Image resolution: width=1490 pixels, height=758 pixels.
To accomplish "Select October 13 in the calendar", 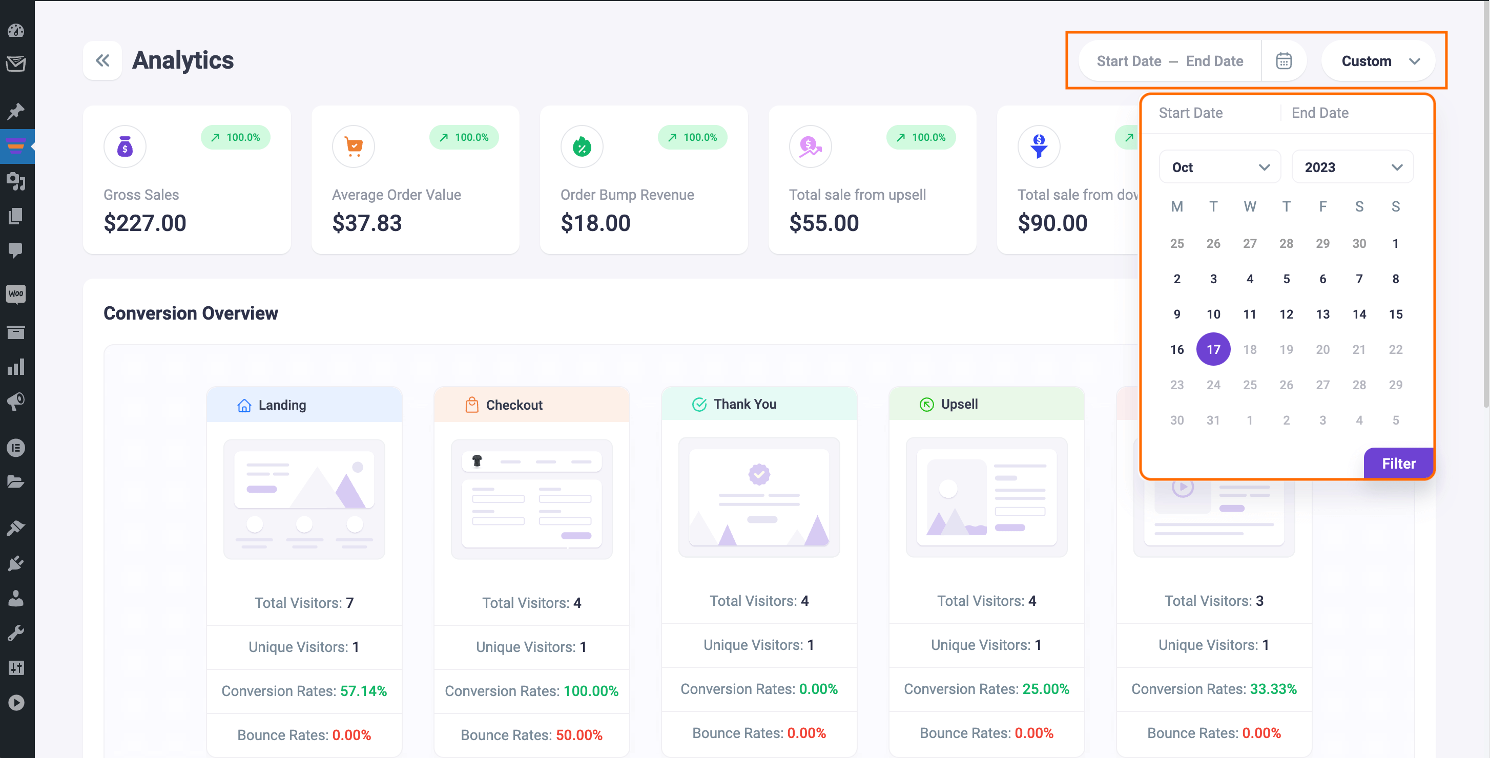I will pyautogui.click(x=1322, y=314).
